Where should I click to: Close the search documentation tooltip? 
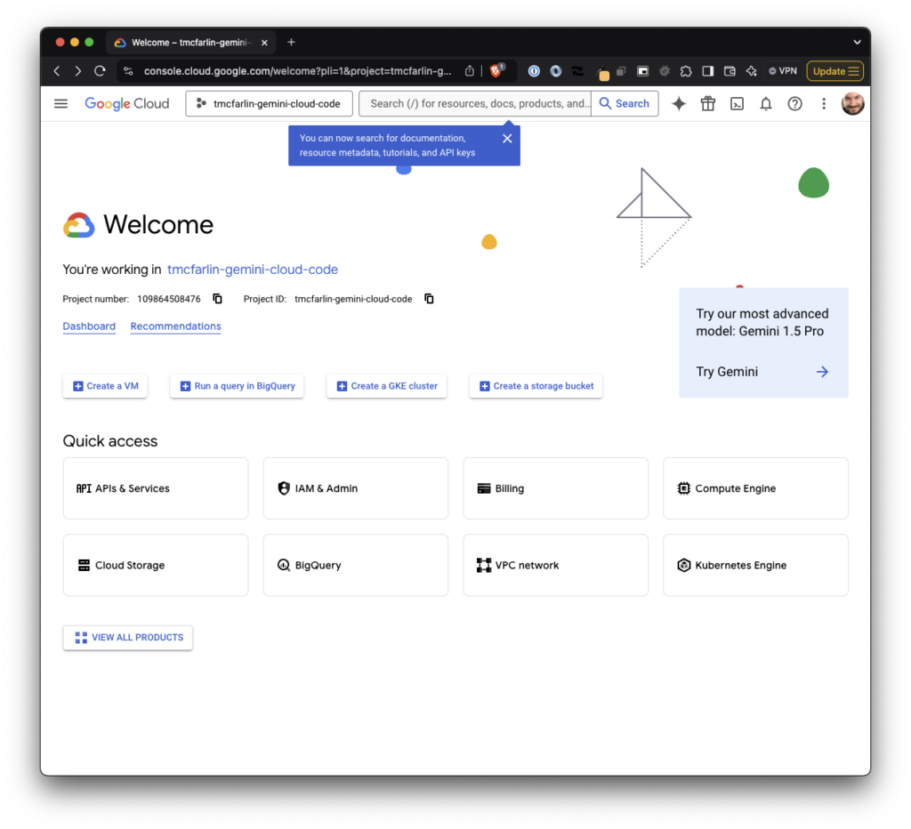tap(507, 138)
